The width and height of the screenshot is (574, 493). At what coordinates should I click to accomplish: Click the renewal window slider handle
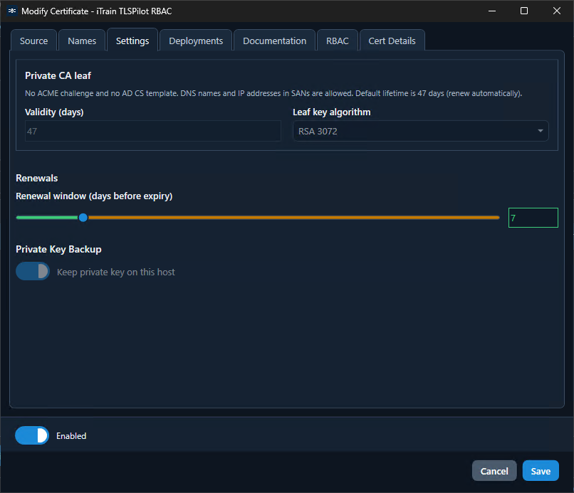(x=83, y=218)
